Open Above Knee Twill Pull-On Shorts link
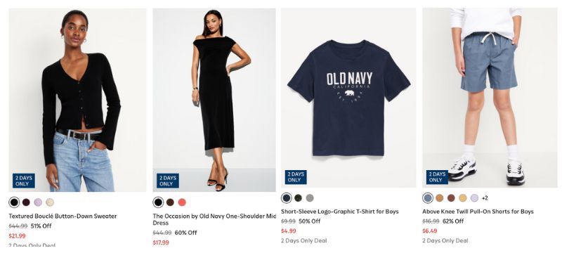562x253 pixels. pyautogui.click(x=478, y=212)
